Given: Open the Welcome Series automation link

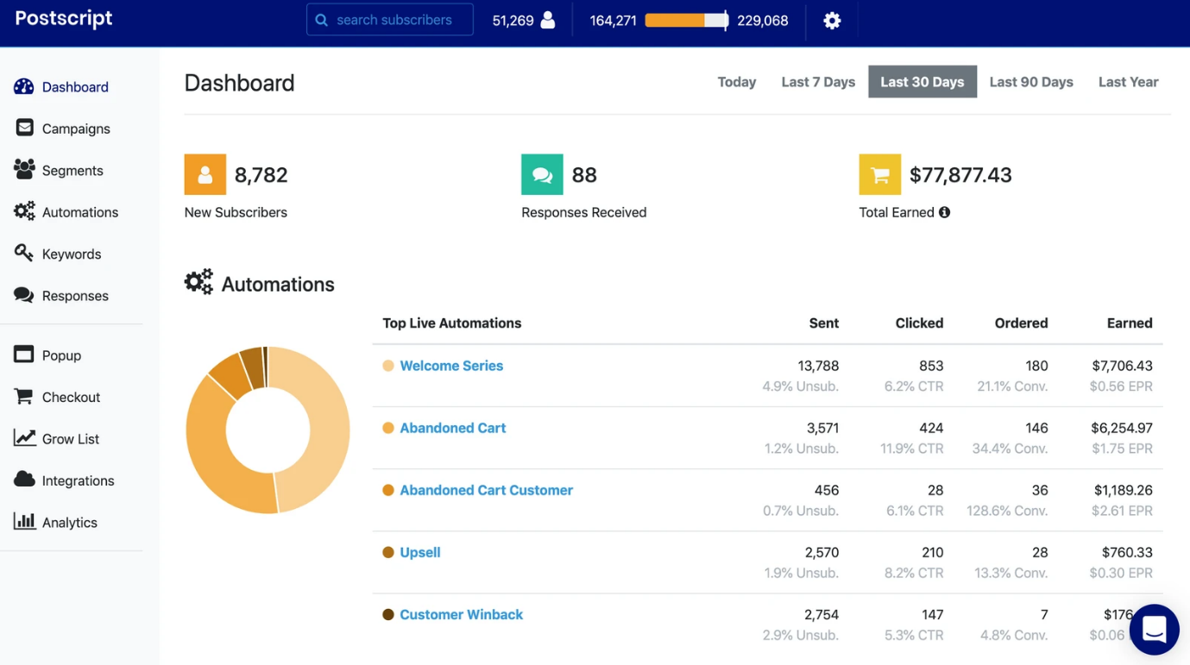Looking at the screenshot, I should pos(450,366).
